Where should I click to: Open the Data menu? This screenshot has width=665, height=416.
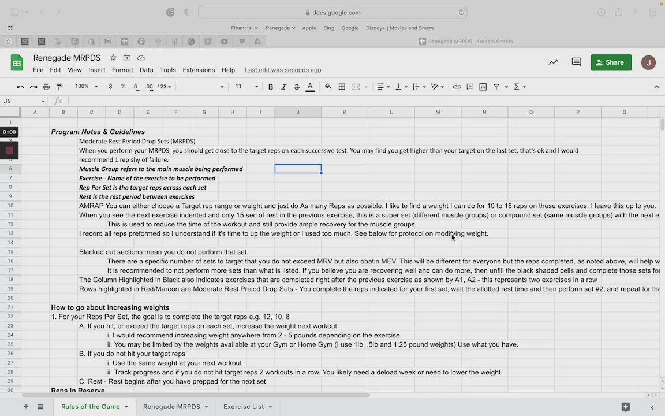coord(146,70)
